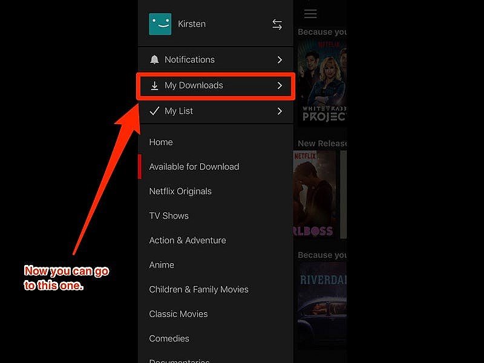Screen dimensions: 484x363
Task: Browse Netflix Originals
Action: tap(180, 191)
